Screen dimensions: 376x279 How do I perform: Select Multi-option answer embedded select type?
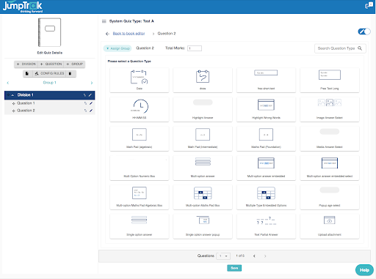tap(330, 168)
